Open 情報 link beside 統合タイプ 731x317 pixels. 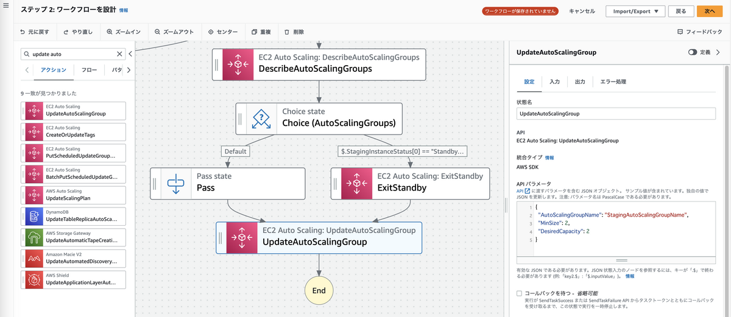[x=550, y=158]
